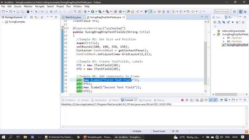Screen dimensions: 249x140
Task: Click the Debug bug toolbar icon
Action: click(86, 11)
